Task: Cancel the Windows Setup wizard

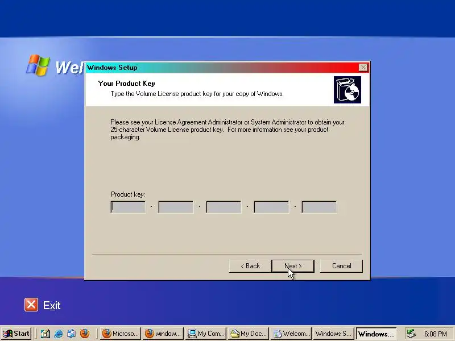Action: click(341, 266)
